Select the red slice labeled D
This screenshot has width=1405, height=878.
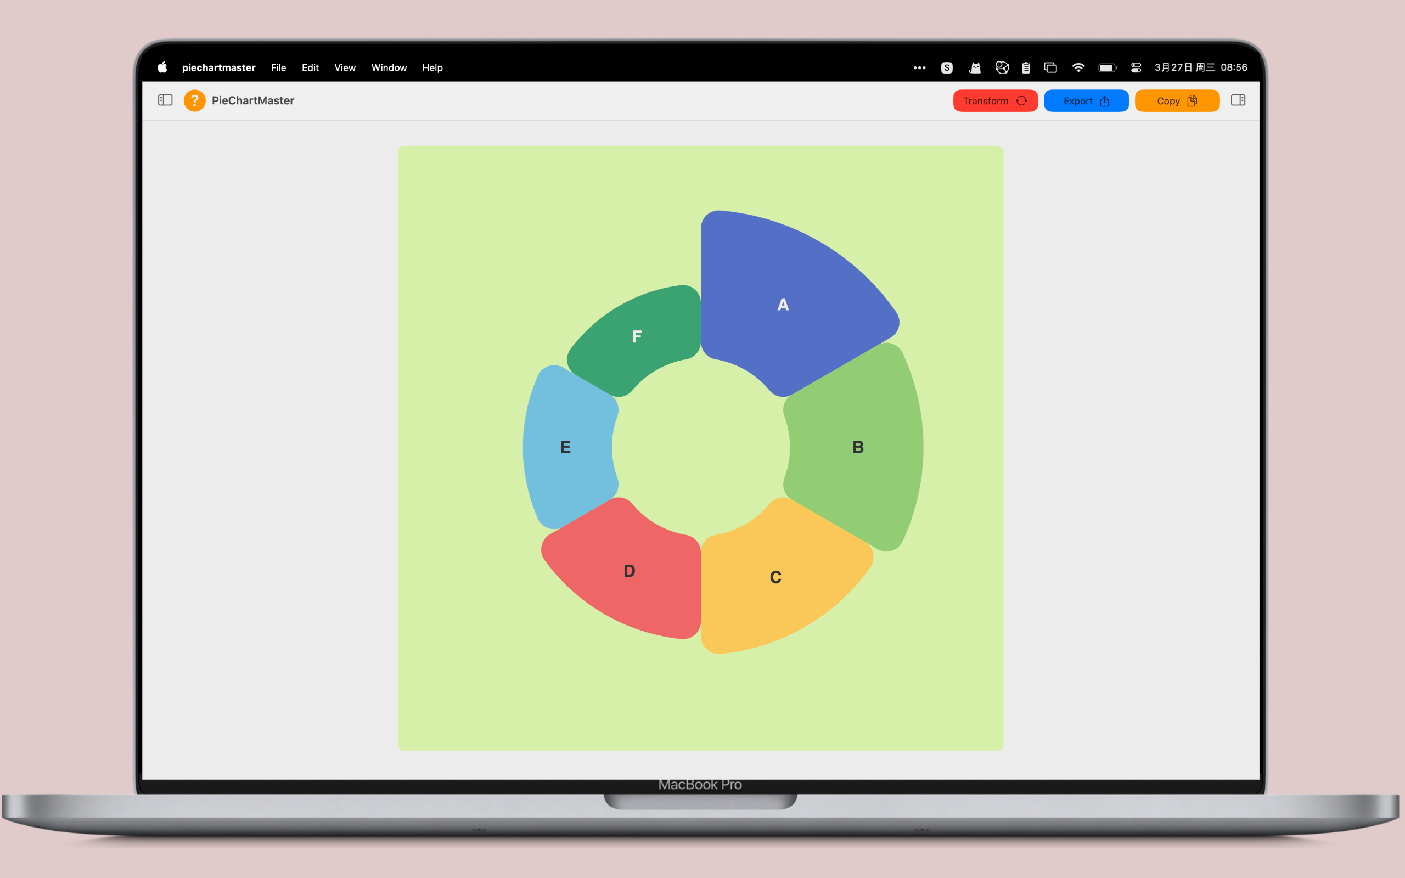click(x=630, y=571)
